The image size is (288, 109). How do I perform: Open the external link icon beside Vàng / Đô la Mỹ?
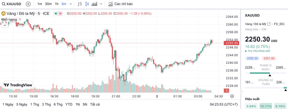(269, 24)
